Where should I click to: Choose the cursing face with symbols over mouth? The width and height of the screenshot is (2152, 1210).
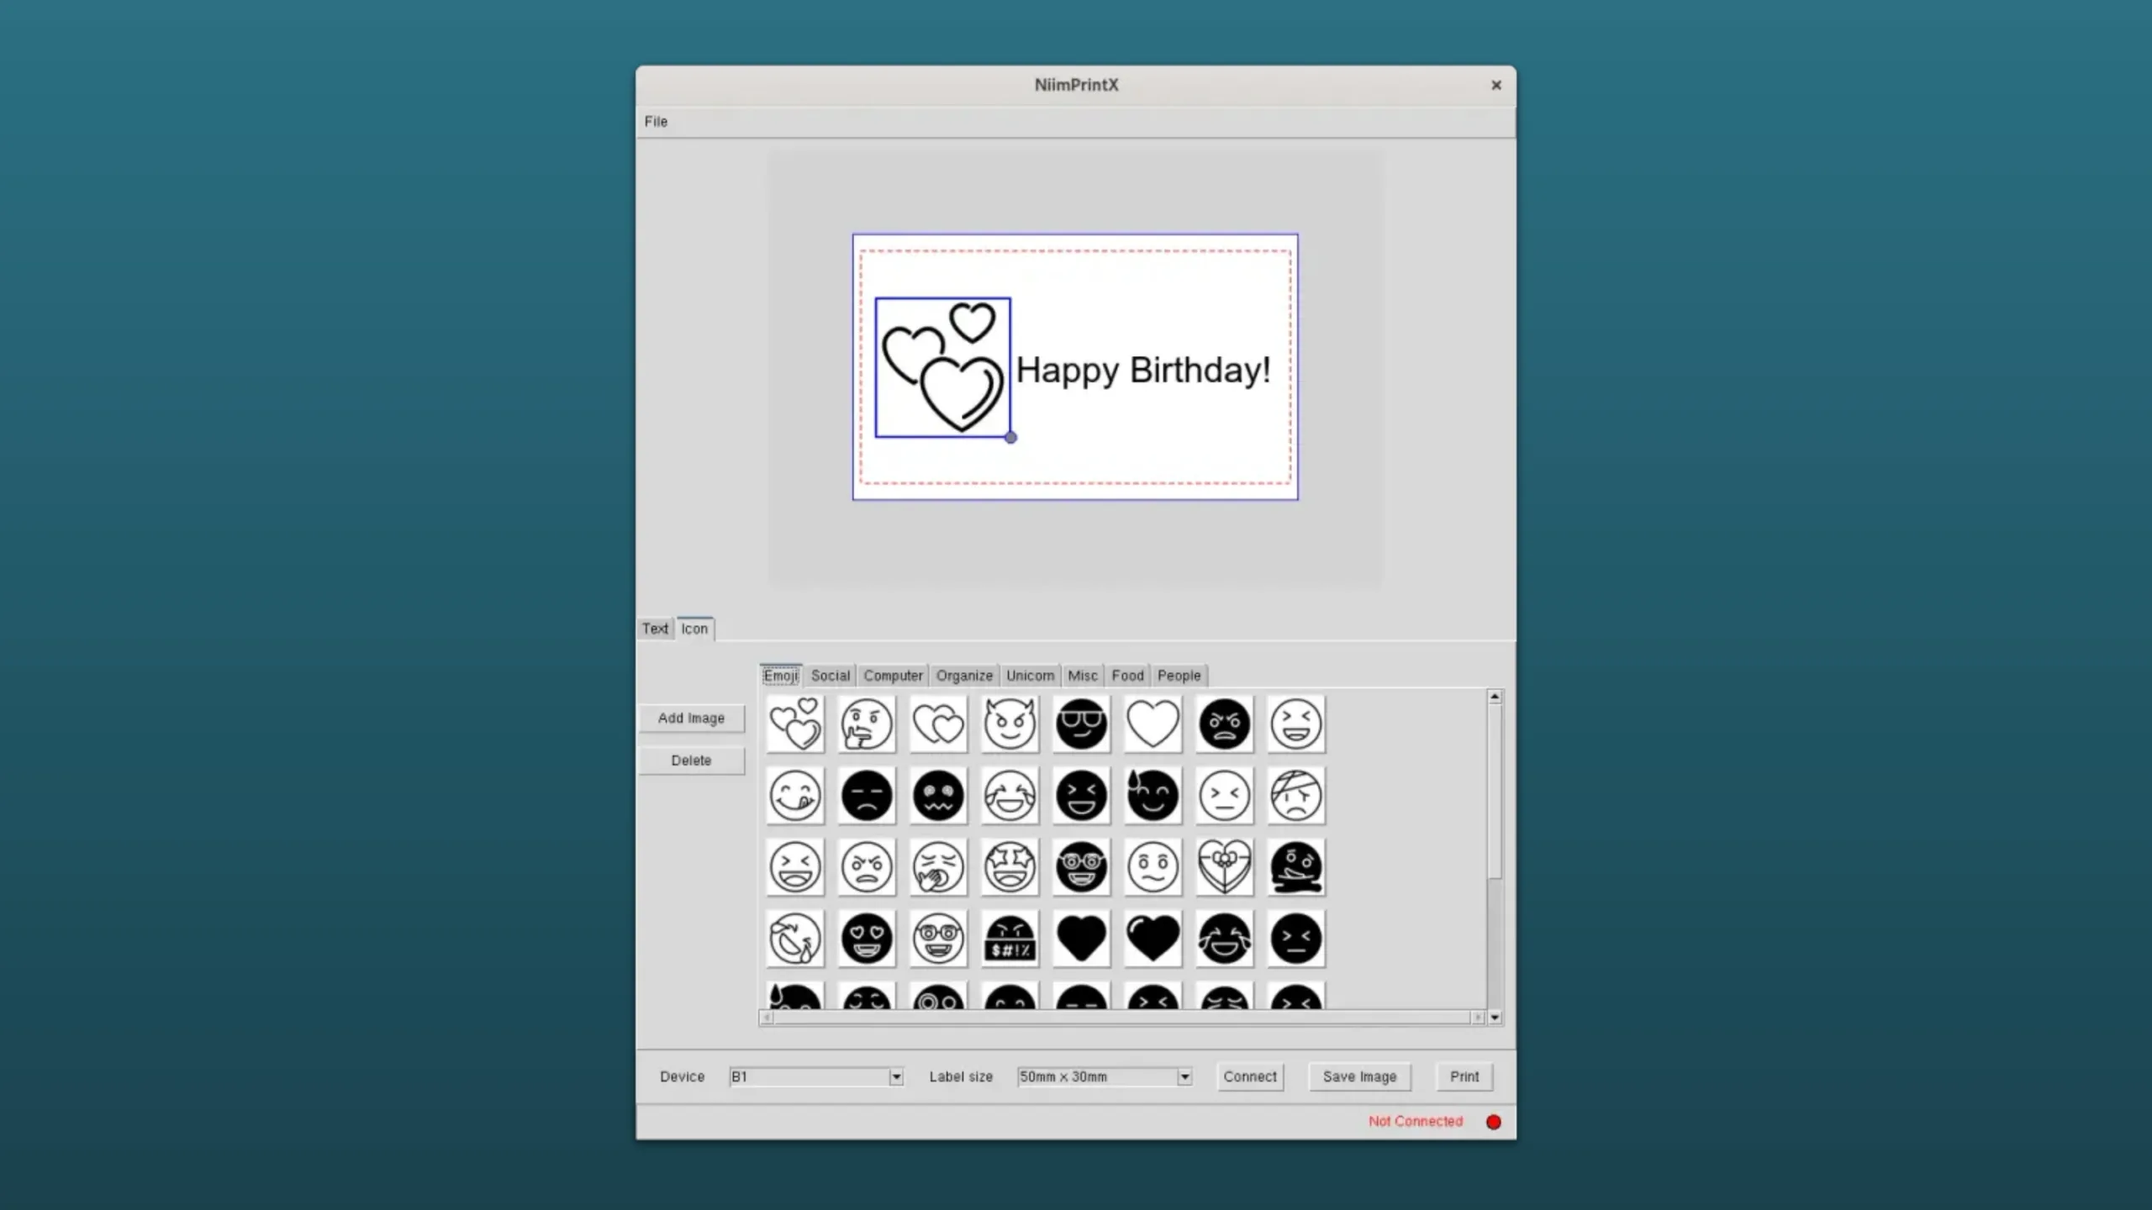point(1010,938)
